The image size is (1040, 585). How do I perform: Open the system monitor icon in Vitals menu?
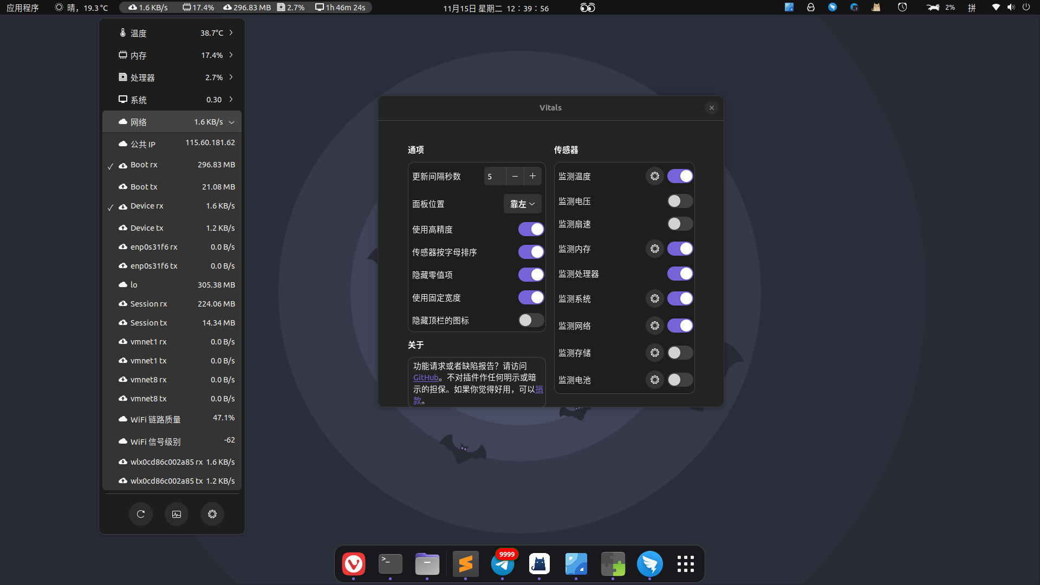176,514
